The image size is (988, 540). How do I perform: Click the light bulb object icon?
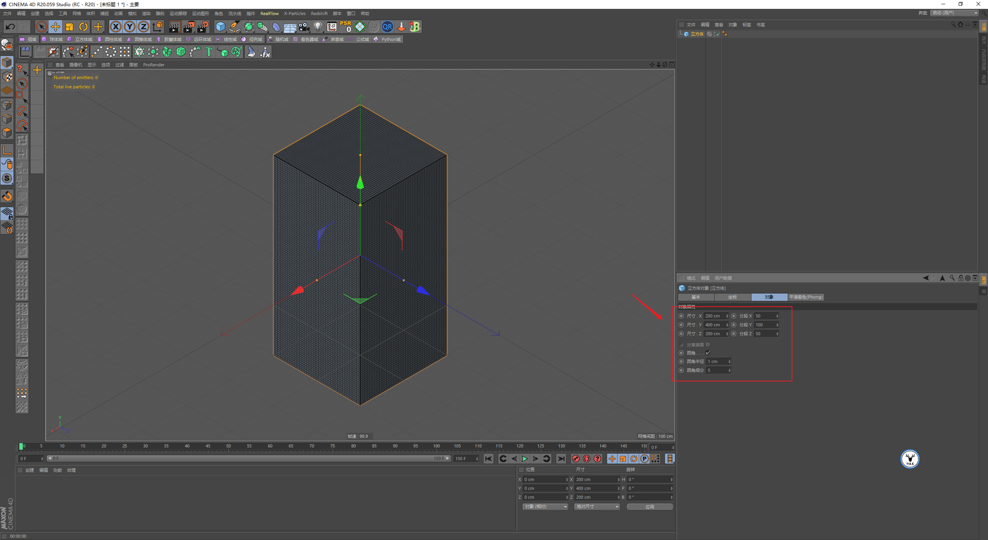click(x=318, y=27)
